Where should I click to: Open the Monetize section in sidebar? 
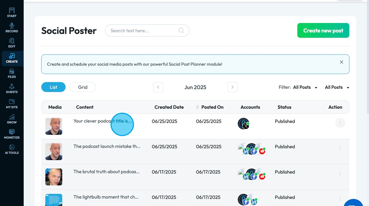tap(12, 134)
